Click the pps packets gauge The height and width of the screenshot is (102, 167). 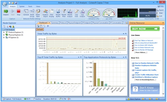click(x=109, y=13)
